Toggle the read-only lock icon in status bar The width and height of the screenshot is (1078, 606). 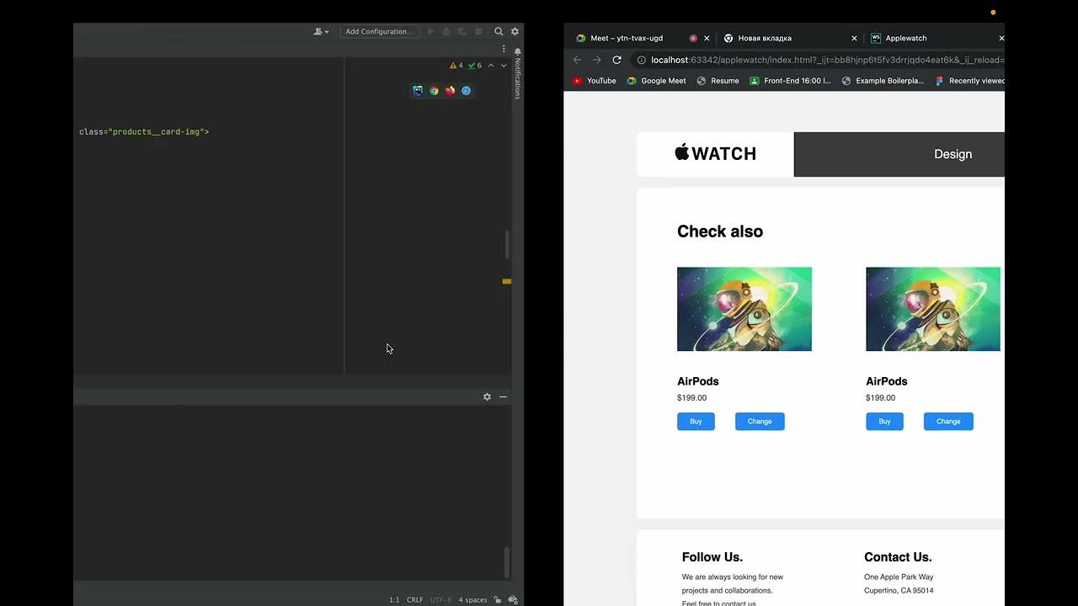coord(498,600)
